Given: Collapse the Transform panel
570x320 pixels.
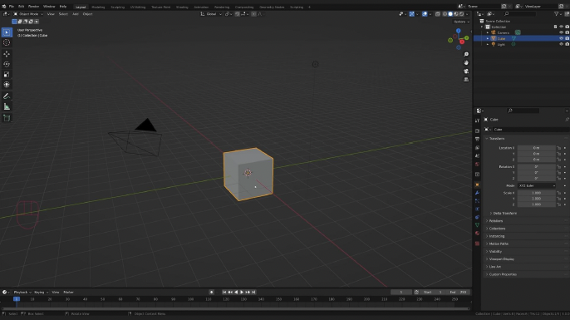Looking at the screenshot, I should pyautogui.click(x=497, y=139).
